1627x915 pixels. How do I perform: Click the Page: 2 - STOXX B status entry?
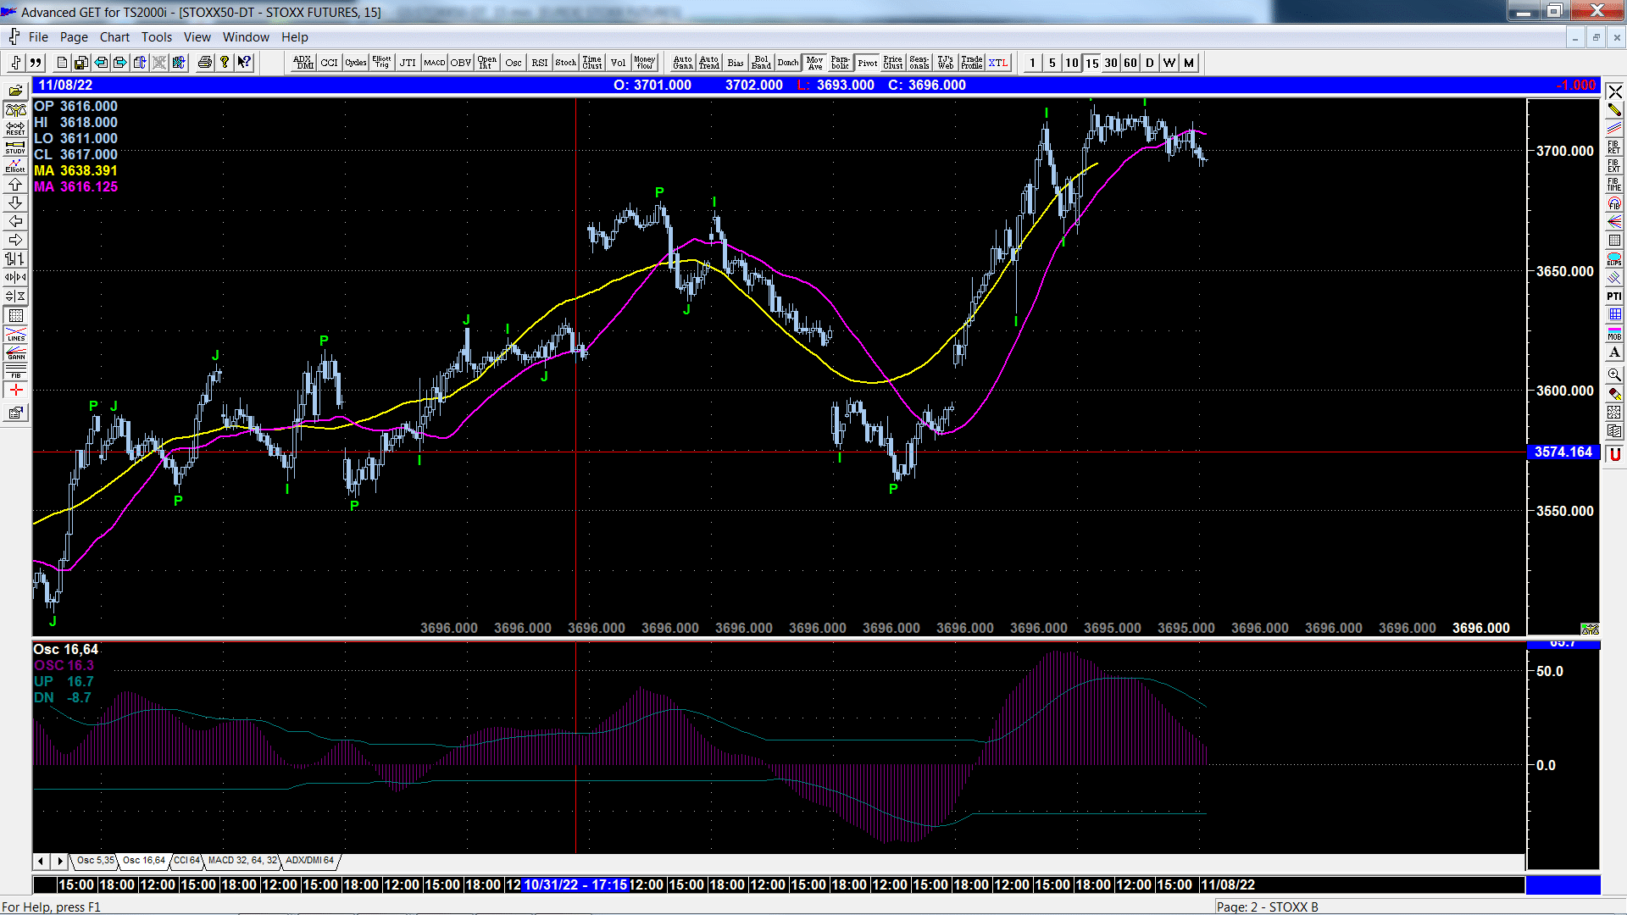click(1268, 907)
